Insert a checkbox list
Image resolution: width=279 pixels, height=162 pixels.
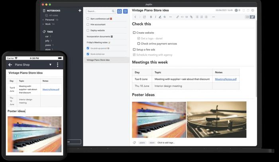tap(206, 17)
